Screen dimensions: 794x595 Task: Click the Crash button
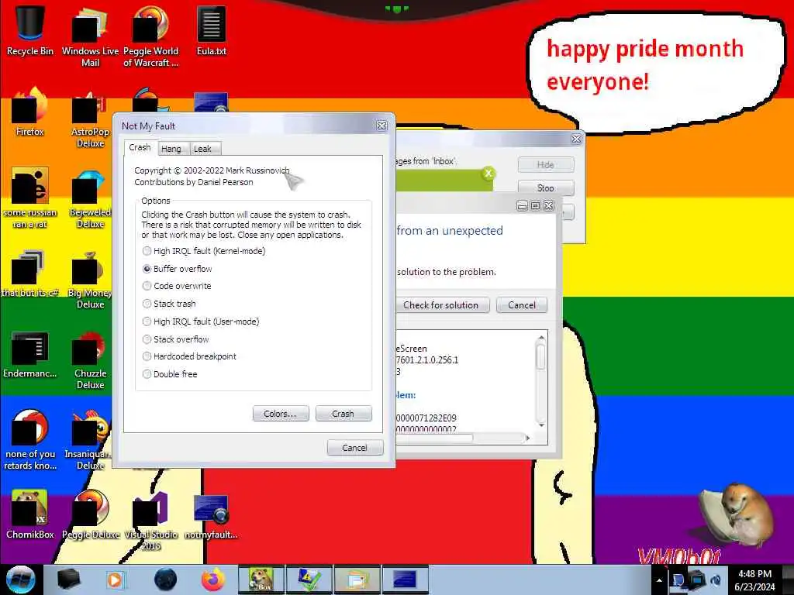pyautogui.click(x=343, y=414)
